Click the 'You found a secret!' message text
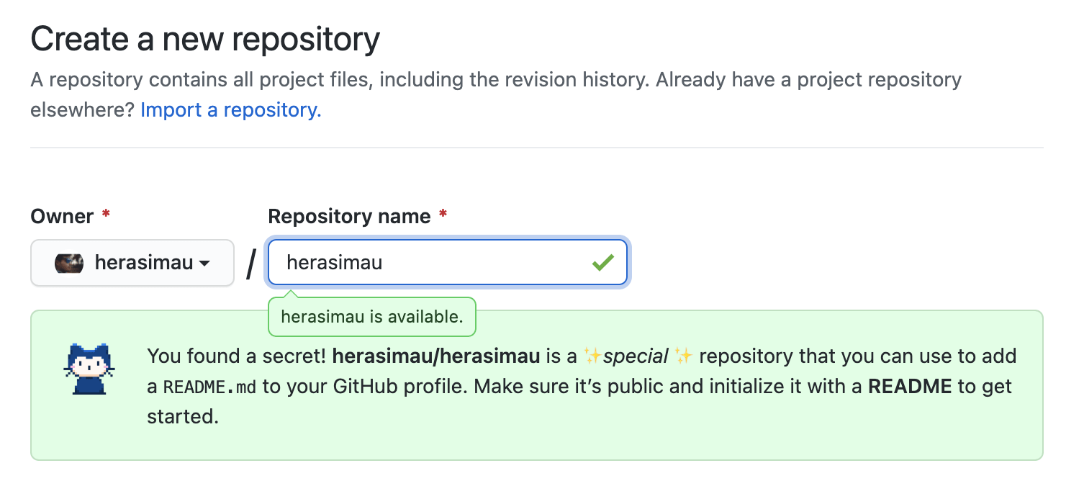The width and height of the screenshot is (1084, 481). point(237,356)
